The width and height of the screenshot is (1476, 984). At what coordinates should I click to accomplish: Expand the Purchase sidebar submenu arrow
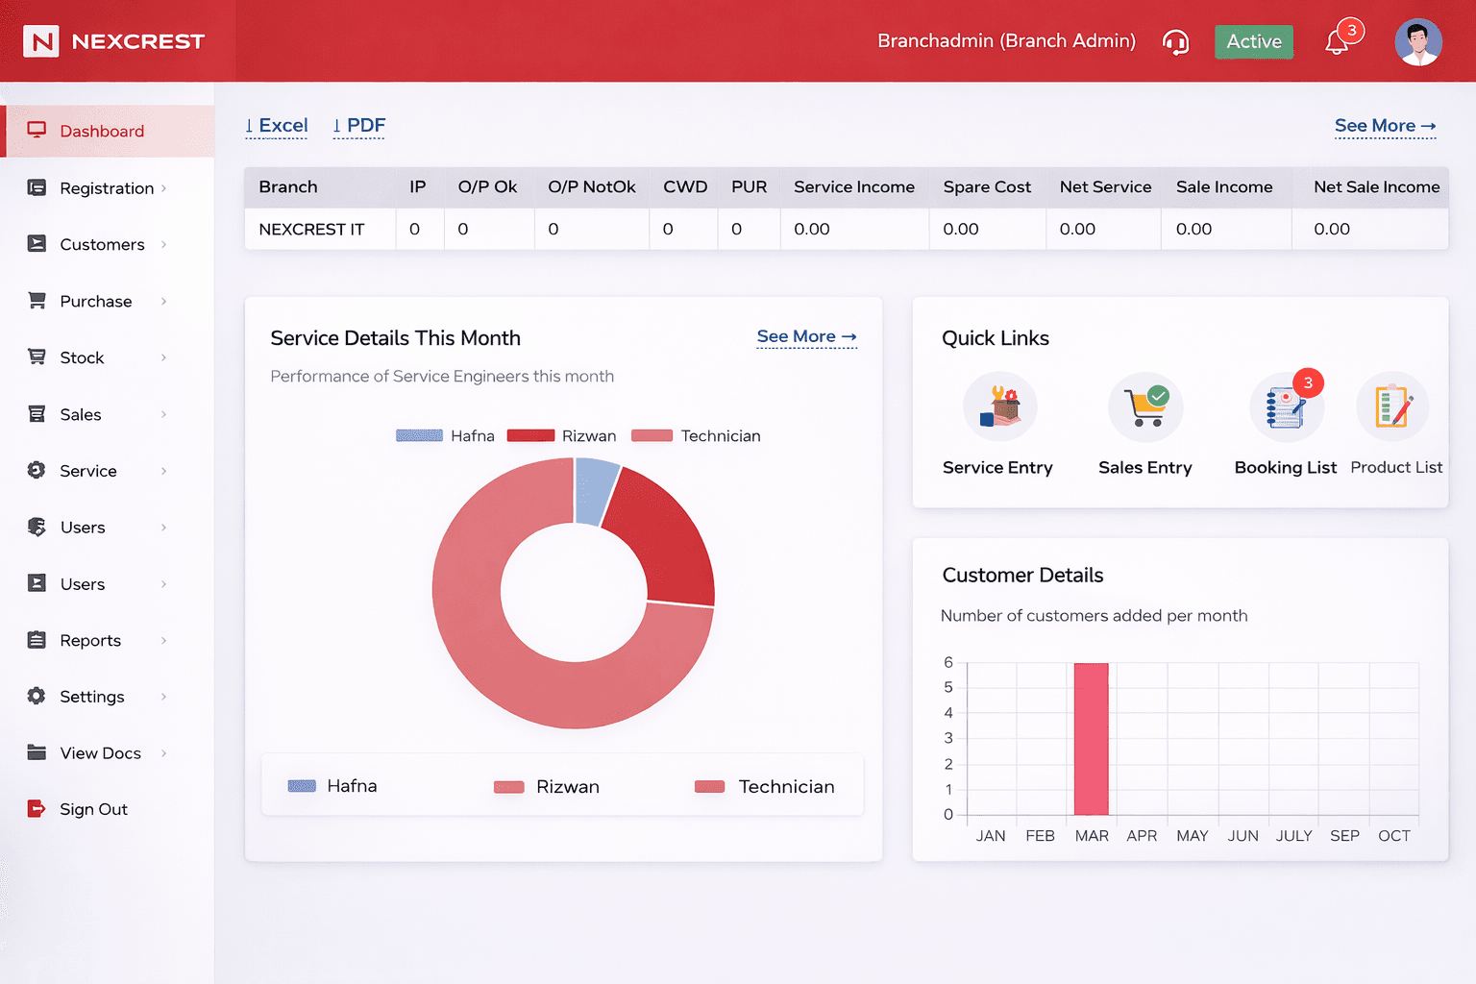(164, 302)
